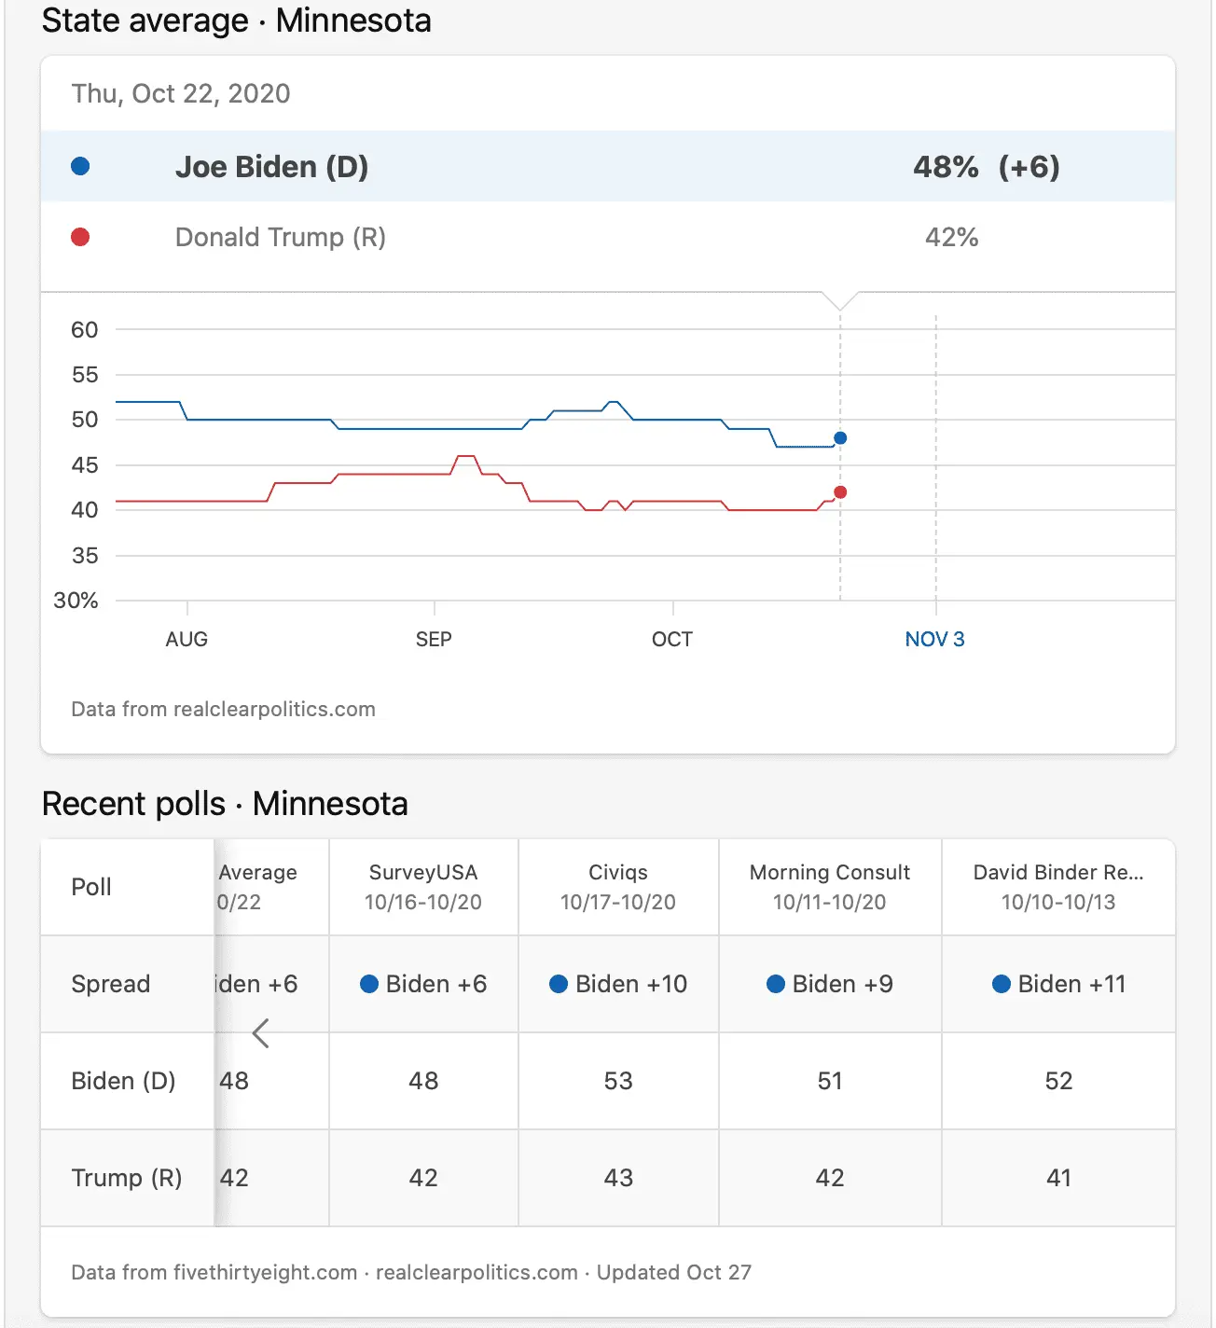Click the Average poll column header

258,887
